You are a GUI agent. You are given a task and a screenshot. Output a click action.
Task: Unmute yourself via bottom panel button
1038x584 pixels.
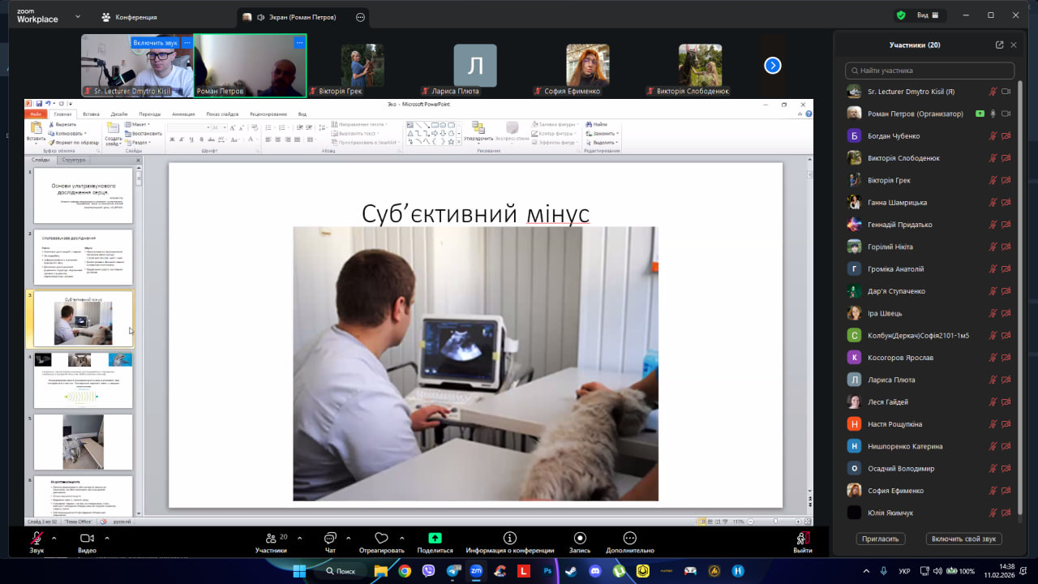tap(963, 539)
